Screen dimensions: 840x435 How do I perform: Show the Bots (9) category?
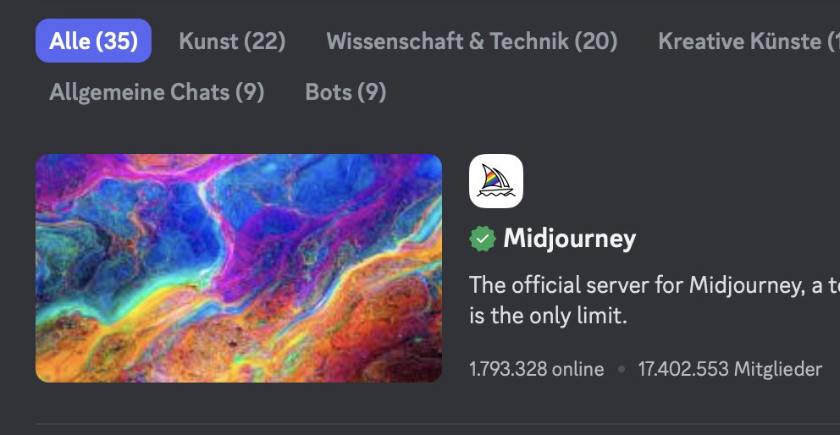point(345,91)
